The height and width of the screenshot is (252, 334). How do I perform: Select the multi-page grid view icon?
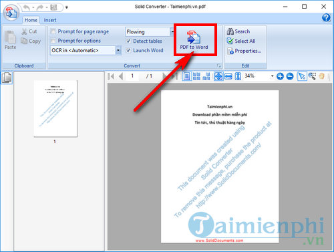196,76
